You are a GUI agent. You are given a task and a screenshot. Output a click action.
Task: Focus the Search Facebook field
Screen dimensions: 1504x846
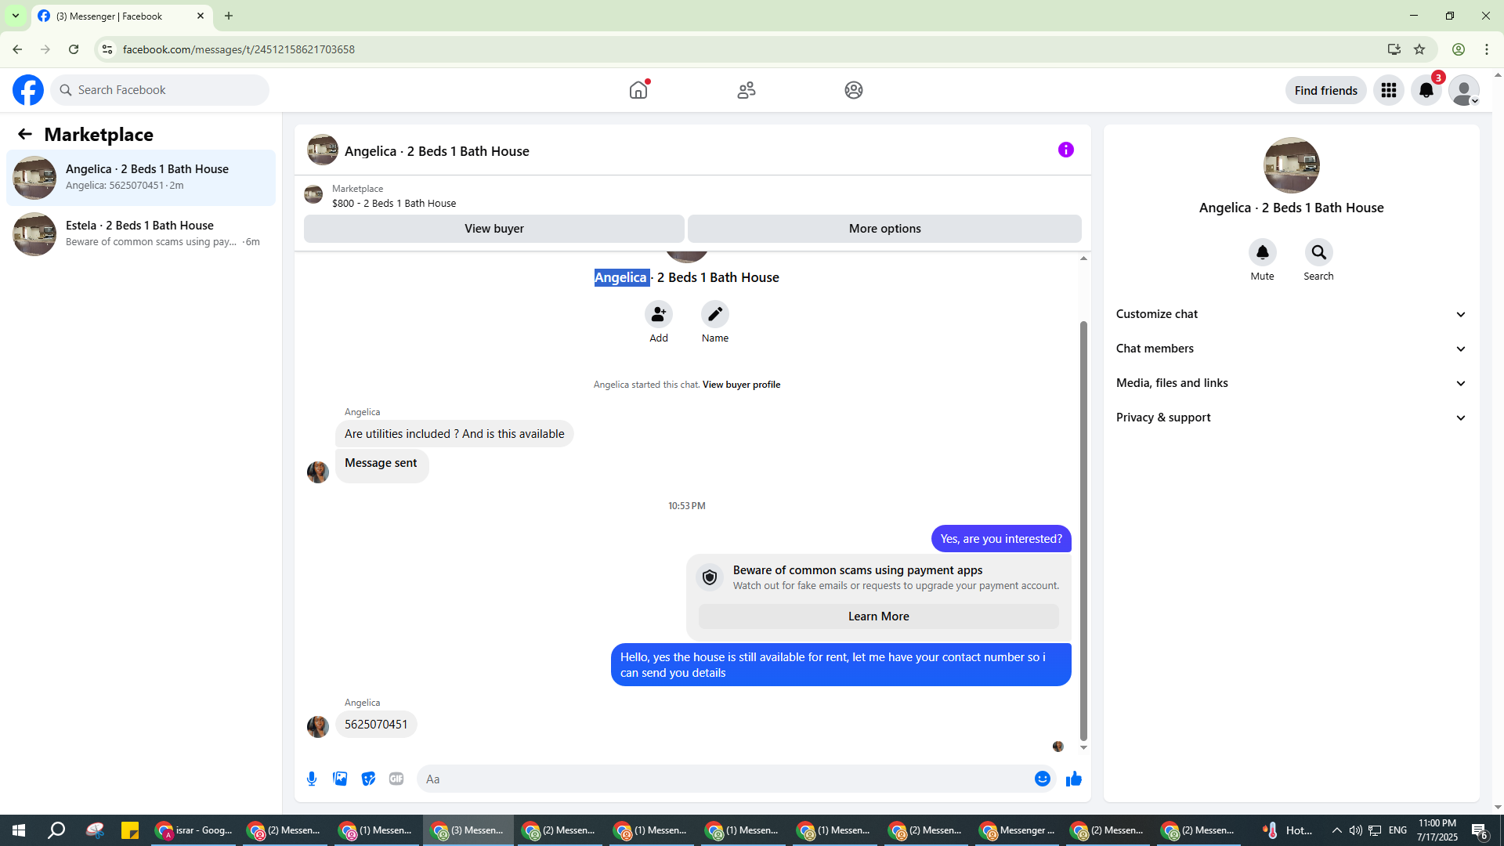[161, 90]
